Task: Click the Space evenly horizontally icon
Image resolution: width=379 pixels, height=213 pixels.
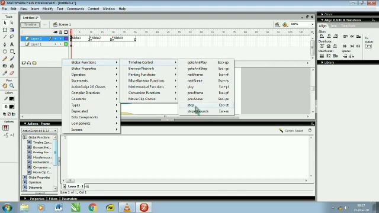Action: click(x=352, y=56)
